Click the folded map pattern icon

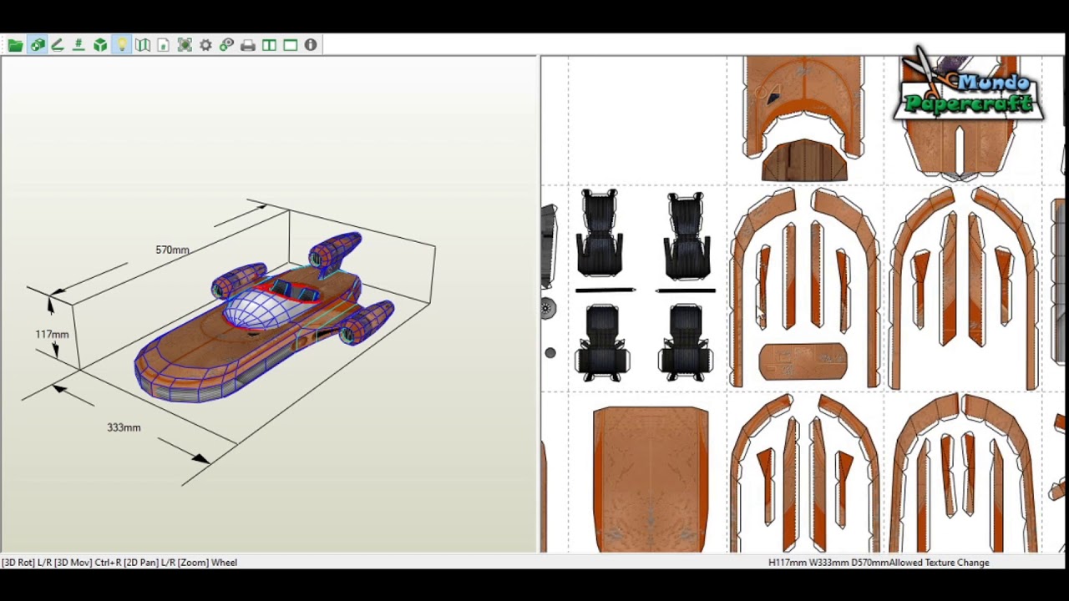143,45
